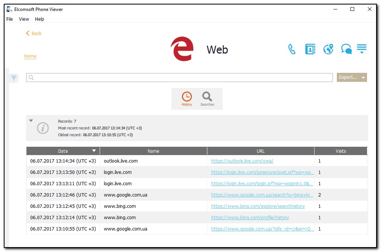This screenshot has height=252, width=381.
Task: Sort by the Date column header
Action: pyautogui.click(x=63, y=151)
